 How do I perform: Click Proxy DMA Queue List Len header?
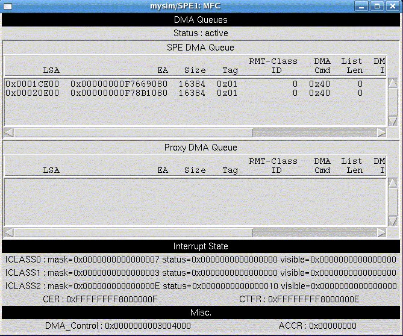[x=352, y=166]
